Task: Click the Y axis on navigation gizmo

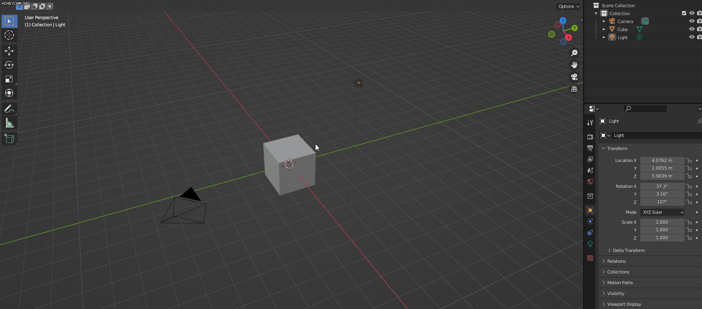Action: point(575,28)
